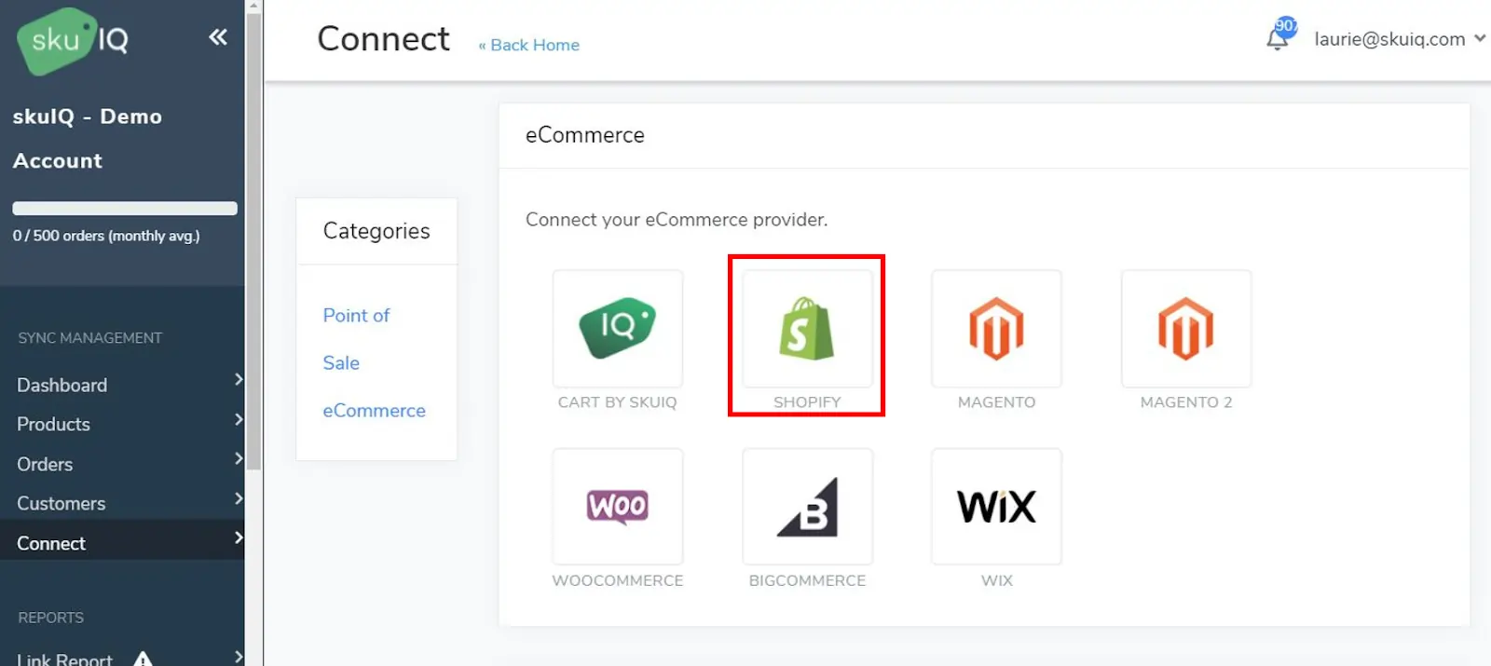Click the orders usage progress bar
The width and height of the screenshot is (1491, 666).
click(x=125, y=209)
